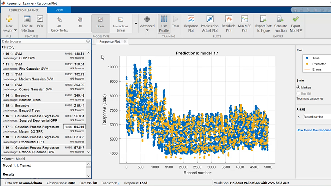This screenshot has height=186, width=331.
Task: Show the Residuals Plot
Action: [229, 24]
